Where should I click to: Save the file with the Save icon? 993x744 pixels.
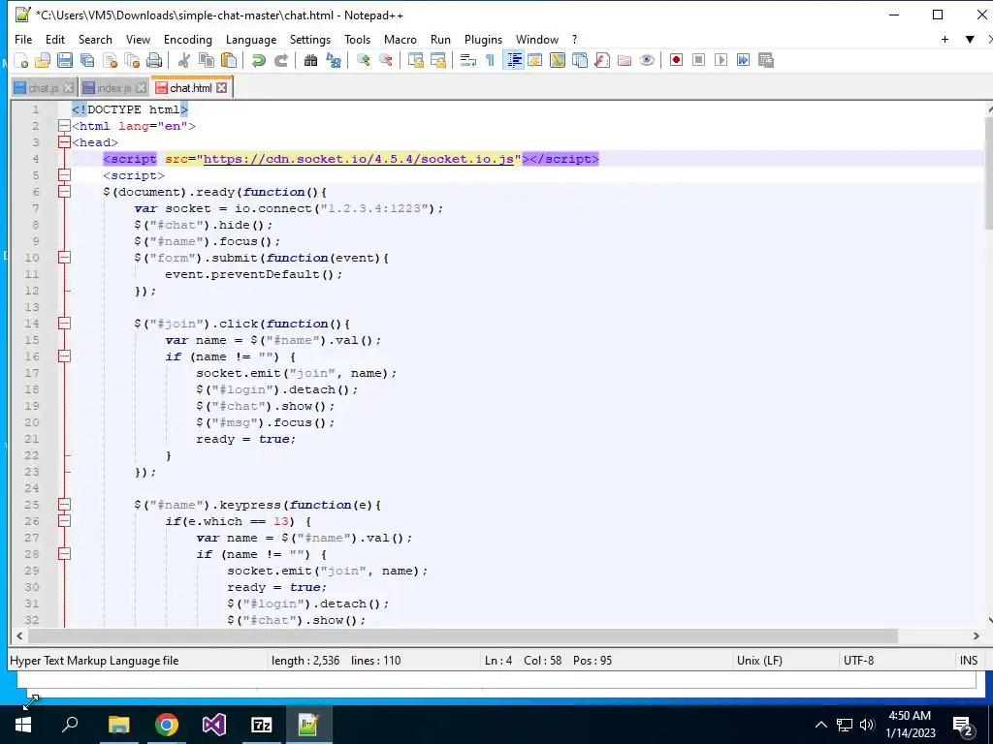pos(65,60)
